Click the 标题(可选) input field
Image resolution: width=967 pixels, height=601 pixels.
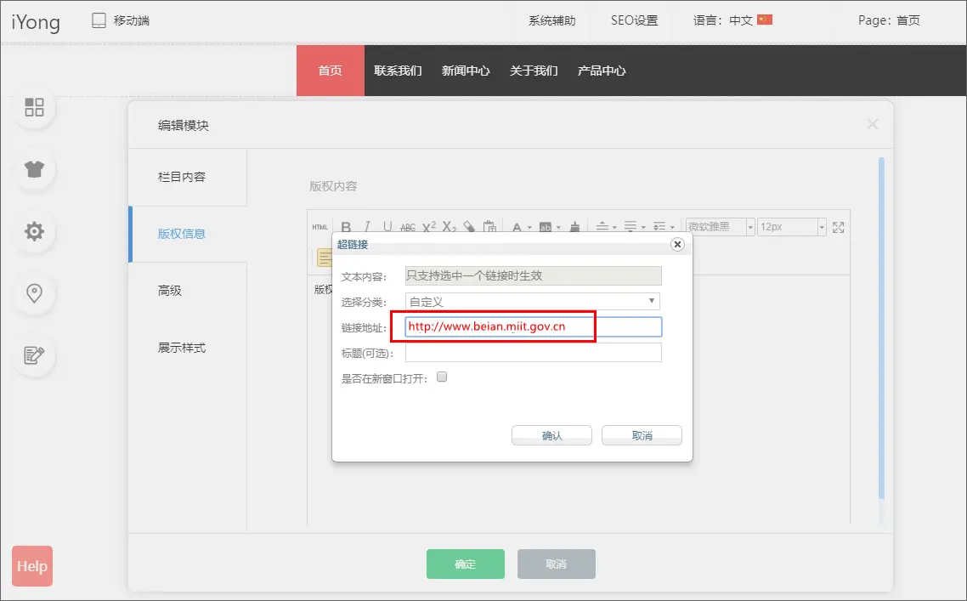[x=533, y=353]
